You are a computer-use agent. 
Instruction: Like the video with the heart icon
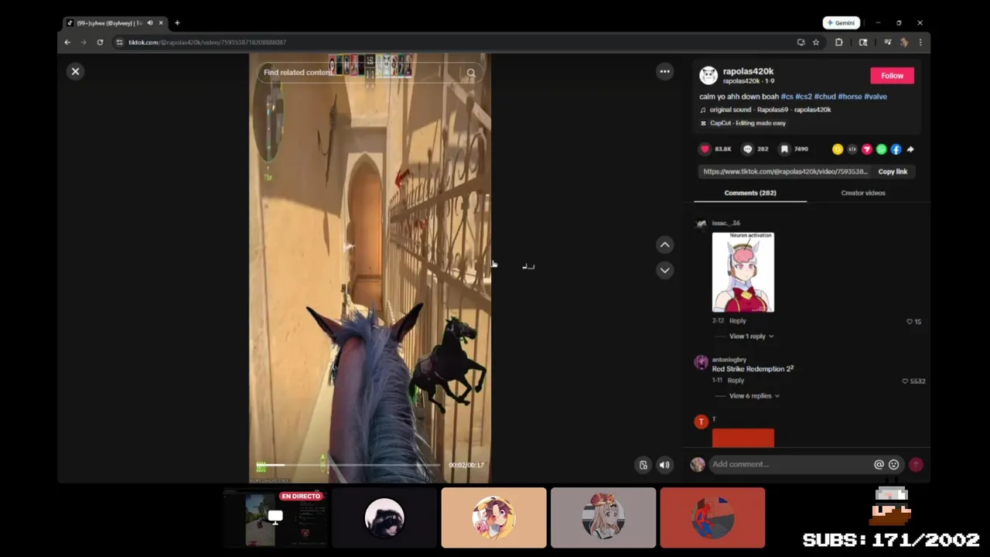(705, 149)
